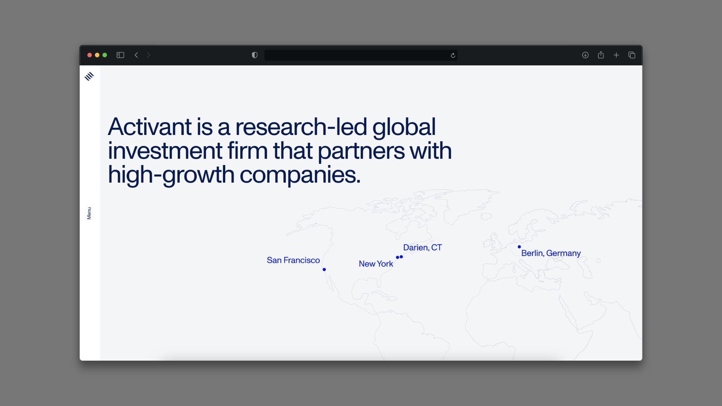The image size is (722, 406).
Task: Click the headline "Activant is a research-led global"
Action: coord(272,127)
